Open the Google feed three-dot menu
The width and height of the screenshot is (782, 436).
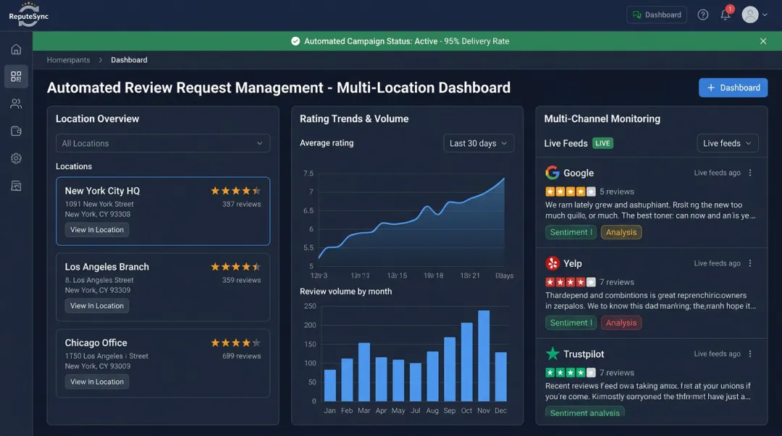pyautogui.click(x=750, y=173)
